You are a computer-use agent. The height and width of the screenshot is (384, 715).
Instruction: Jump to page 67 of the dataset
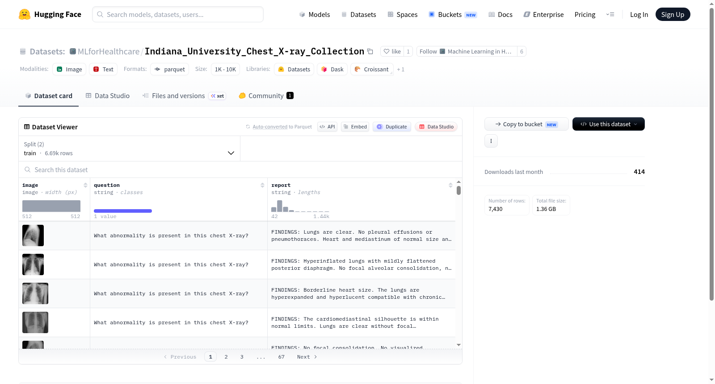282,357
